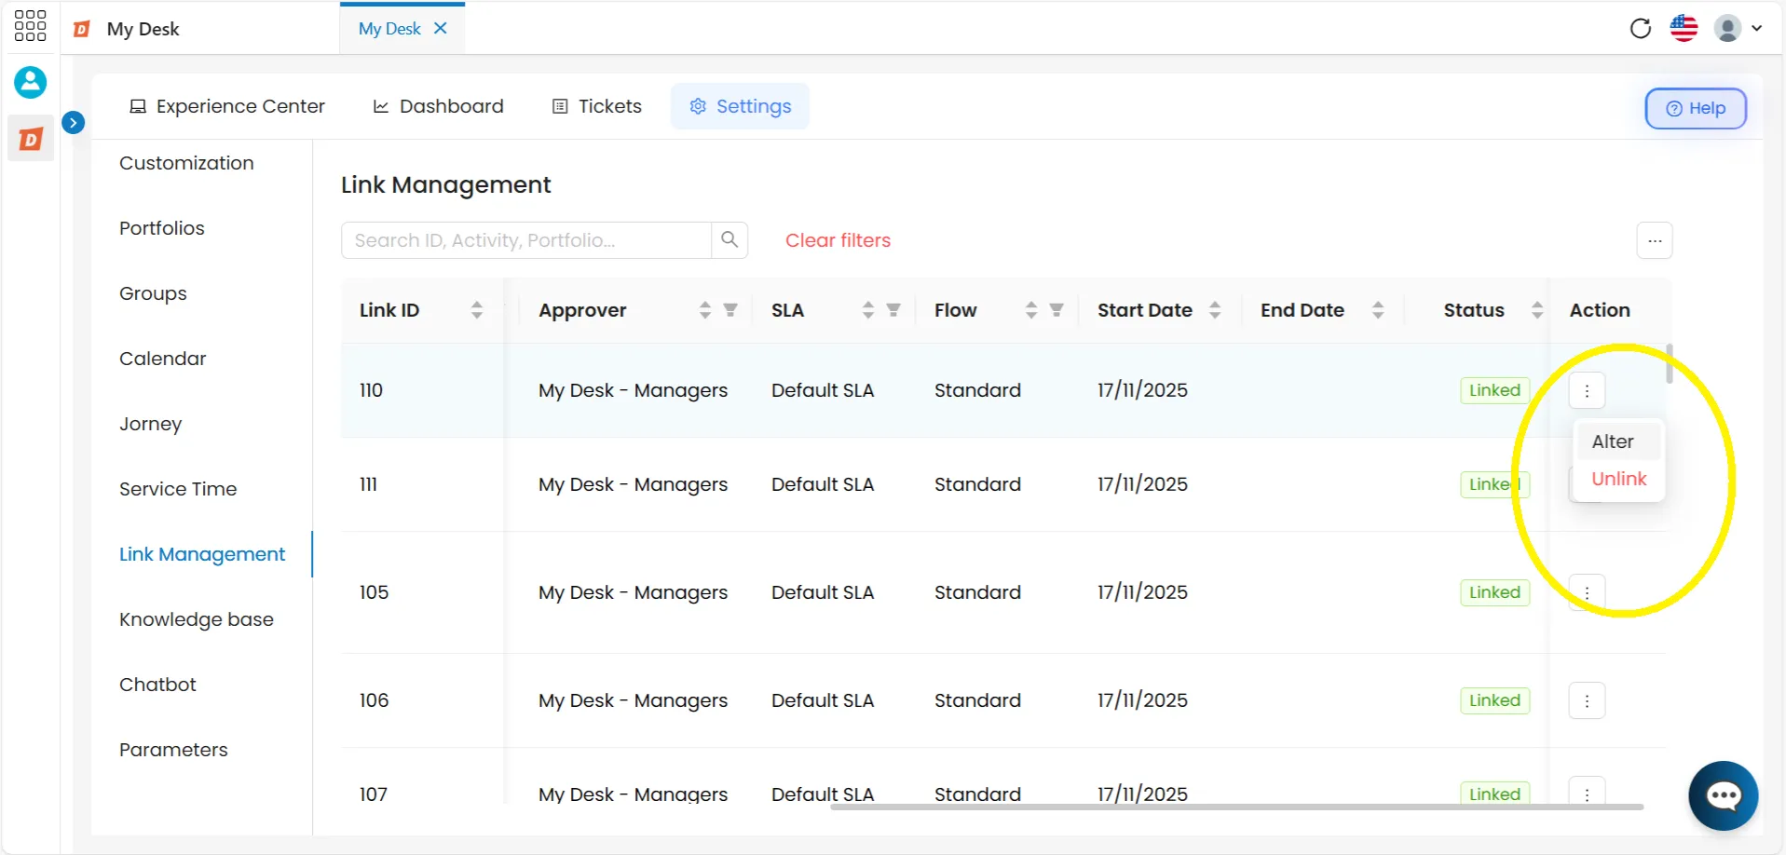Viewport: 1786px width, 855px height.
Task: Open the table options ellipsis button
Action: coord(1655,240)
